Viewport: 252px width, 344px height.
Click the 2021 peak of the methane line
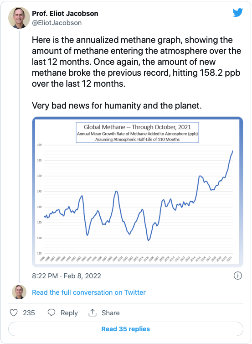(x=233, y=151)
